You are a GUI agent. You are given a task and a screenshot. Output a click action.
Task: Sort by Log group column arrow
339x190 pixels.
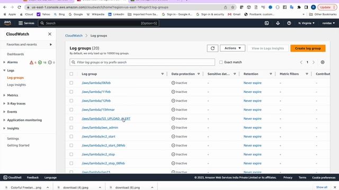[x=163, y=74]
